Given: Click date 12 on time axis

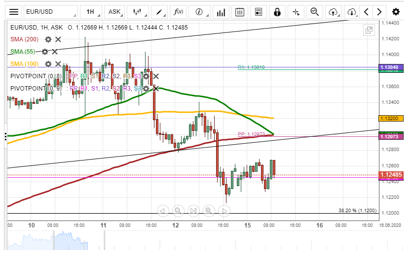Looking at the screenshot, I should tap(175, 225).
